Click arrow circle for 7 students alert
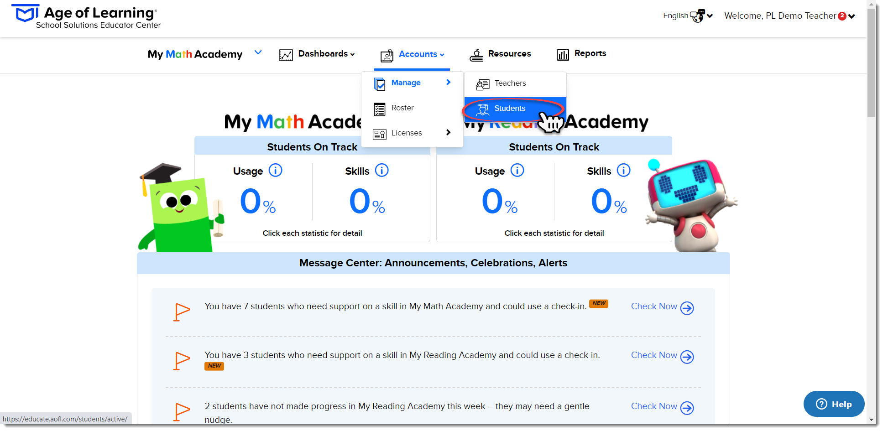The image size is (883, 431). click(687, 308)
